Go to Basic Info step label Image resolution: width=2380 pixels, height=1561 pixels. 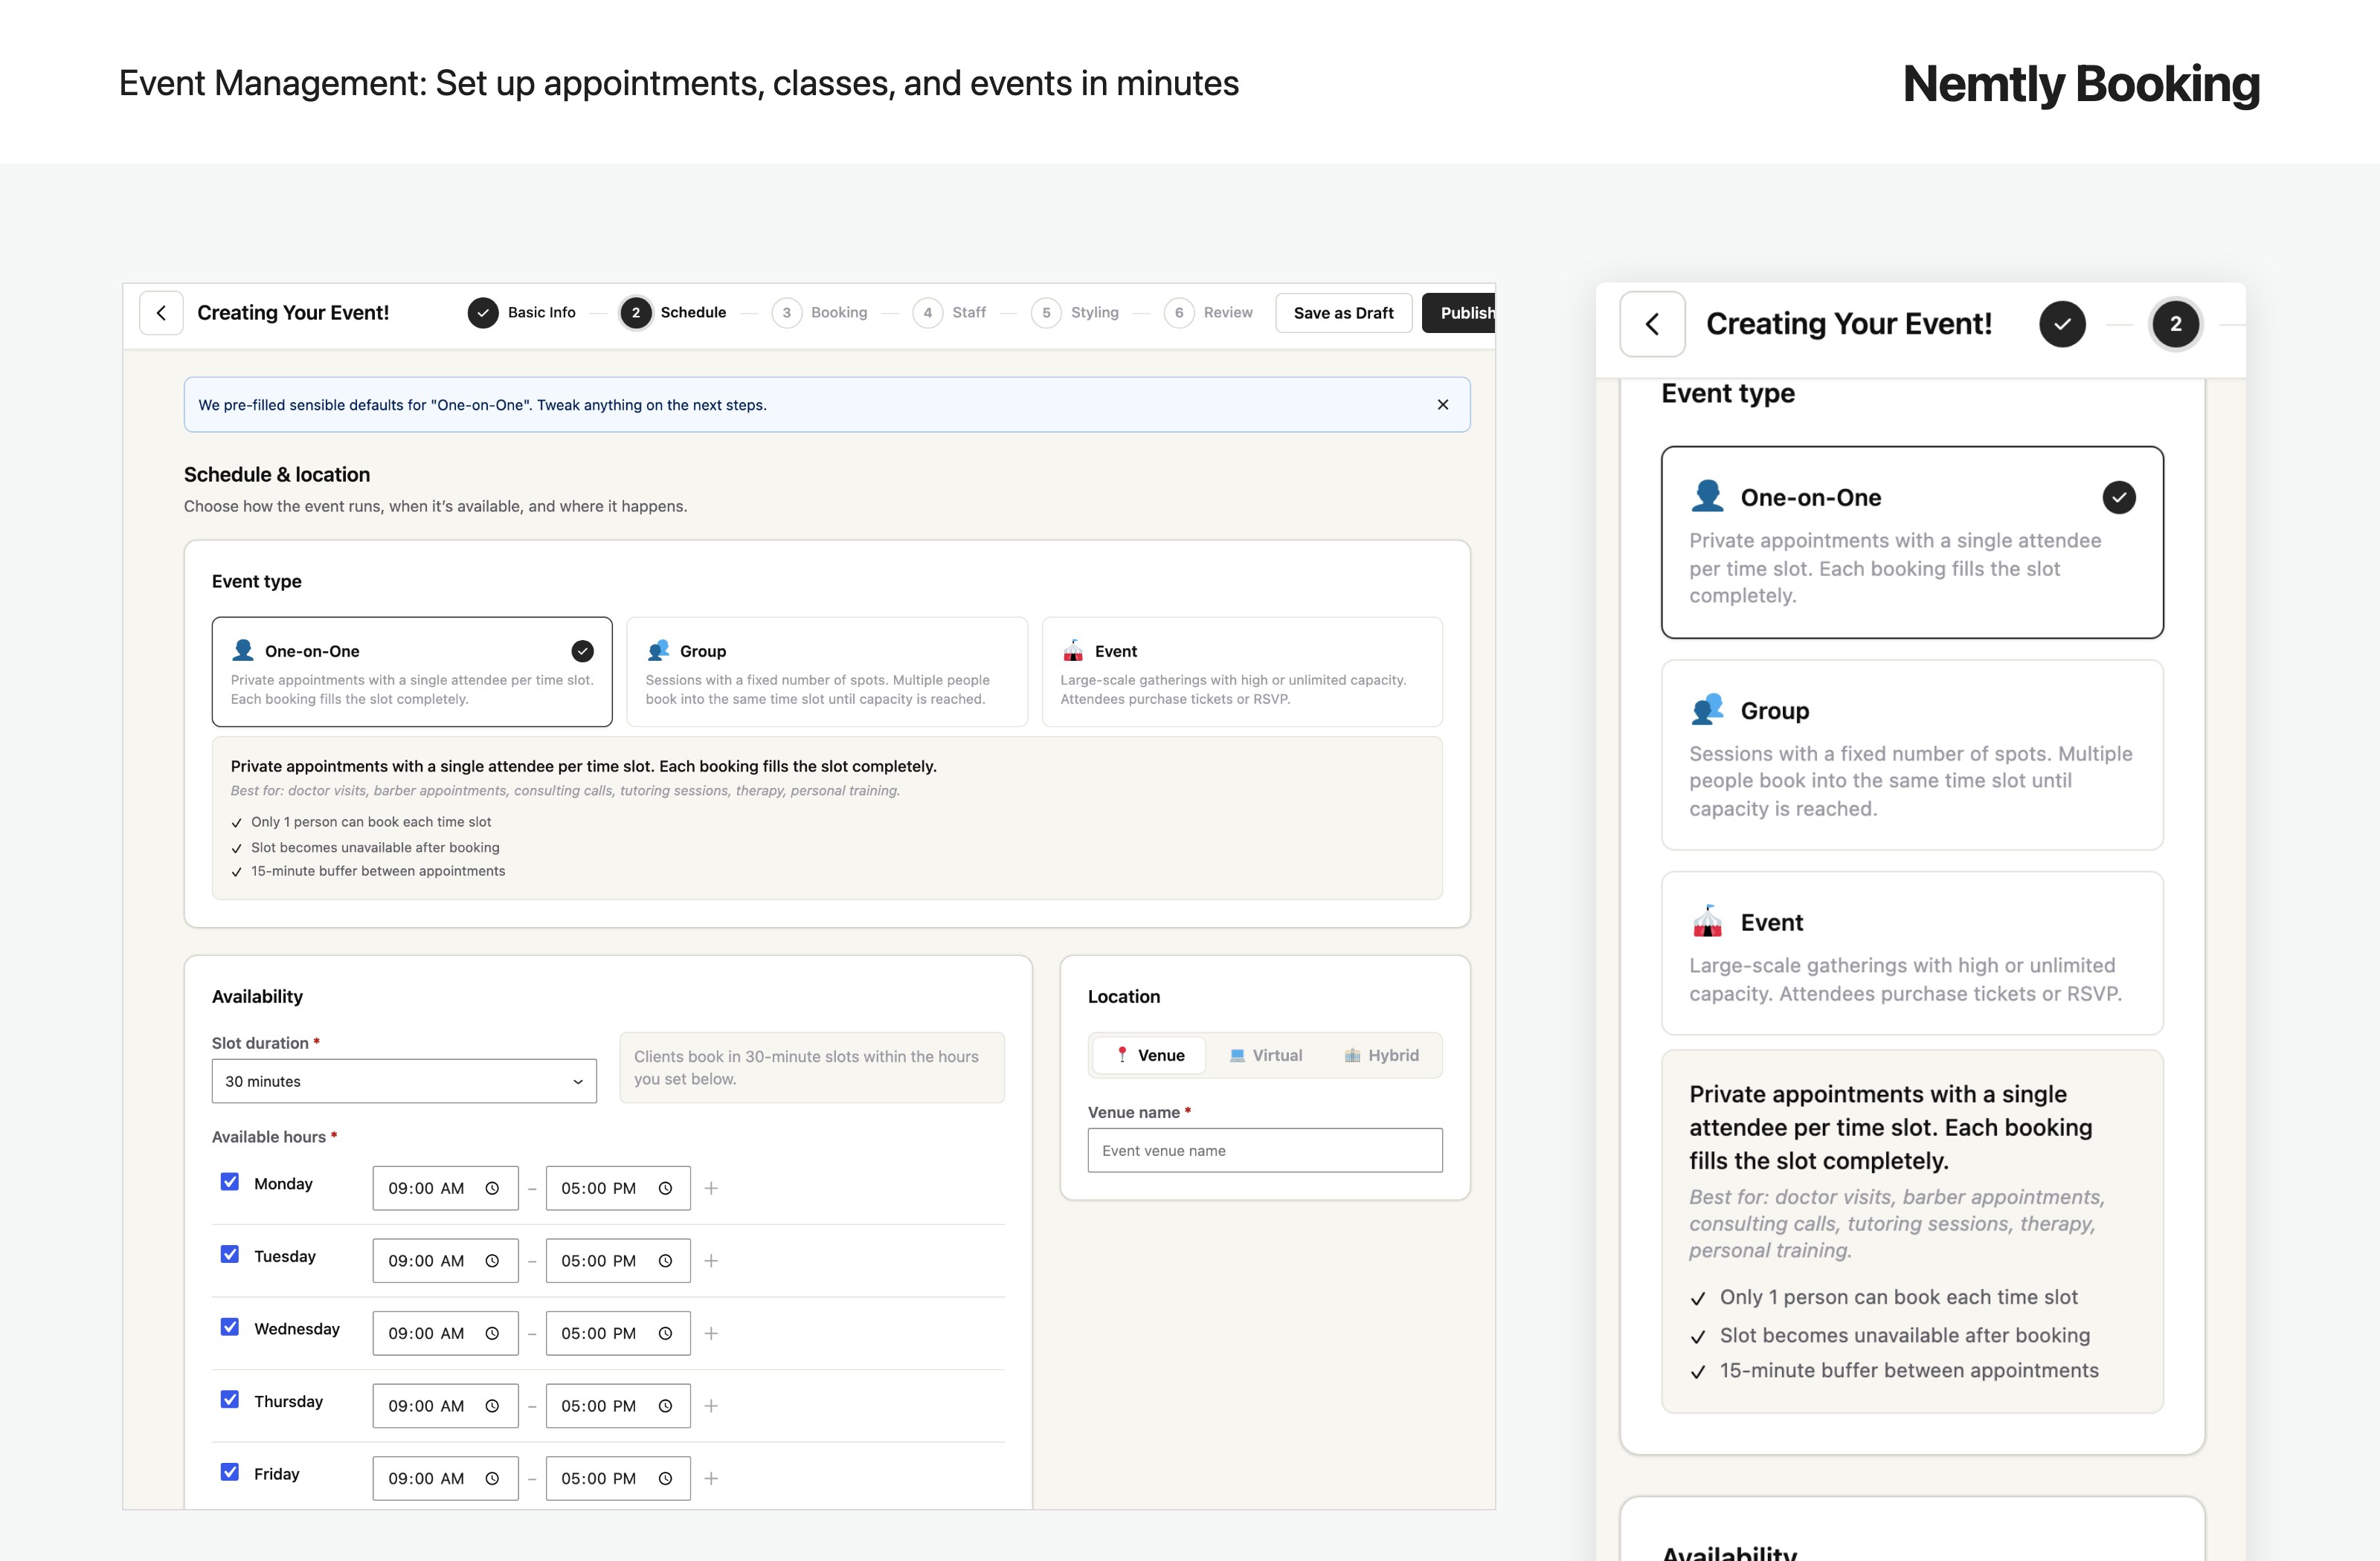tap(542, 313)
